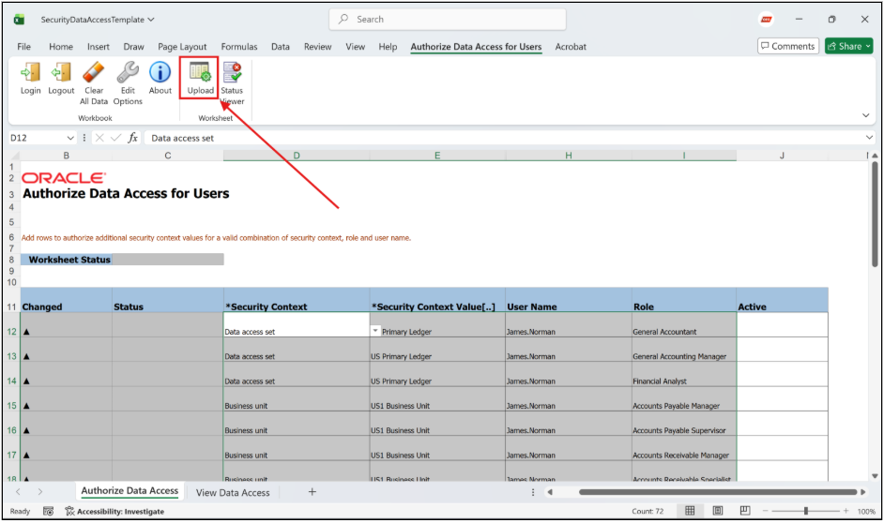Open the About info icon
Viewport: 884px width, 523px height.
[x=160, y=72]
